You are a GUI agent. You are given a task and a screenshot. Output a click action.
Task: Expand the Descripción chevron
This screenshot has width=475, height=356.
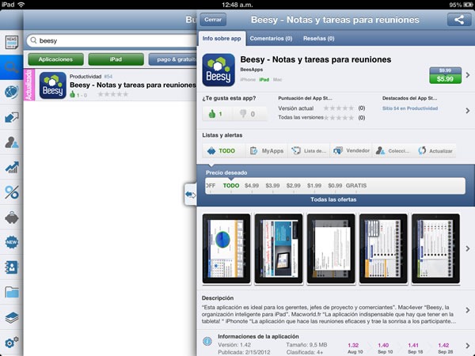468,310
